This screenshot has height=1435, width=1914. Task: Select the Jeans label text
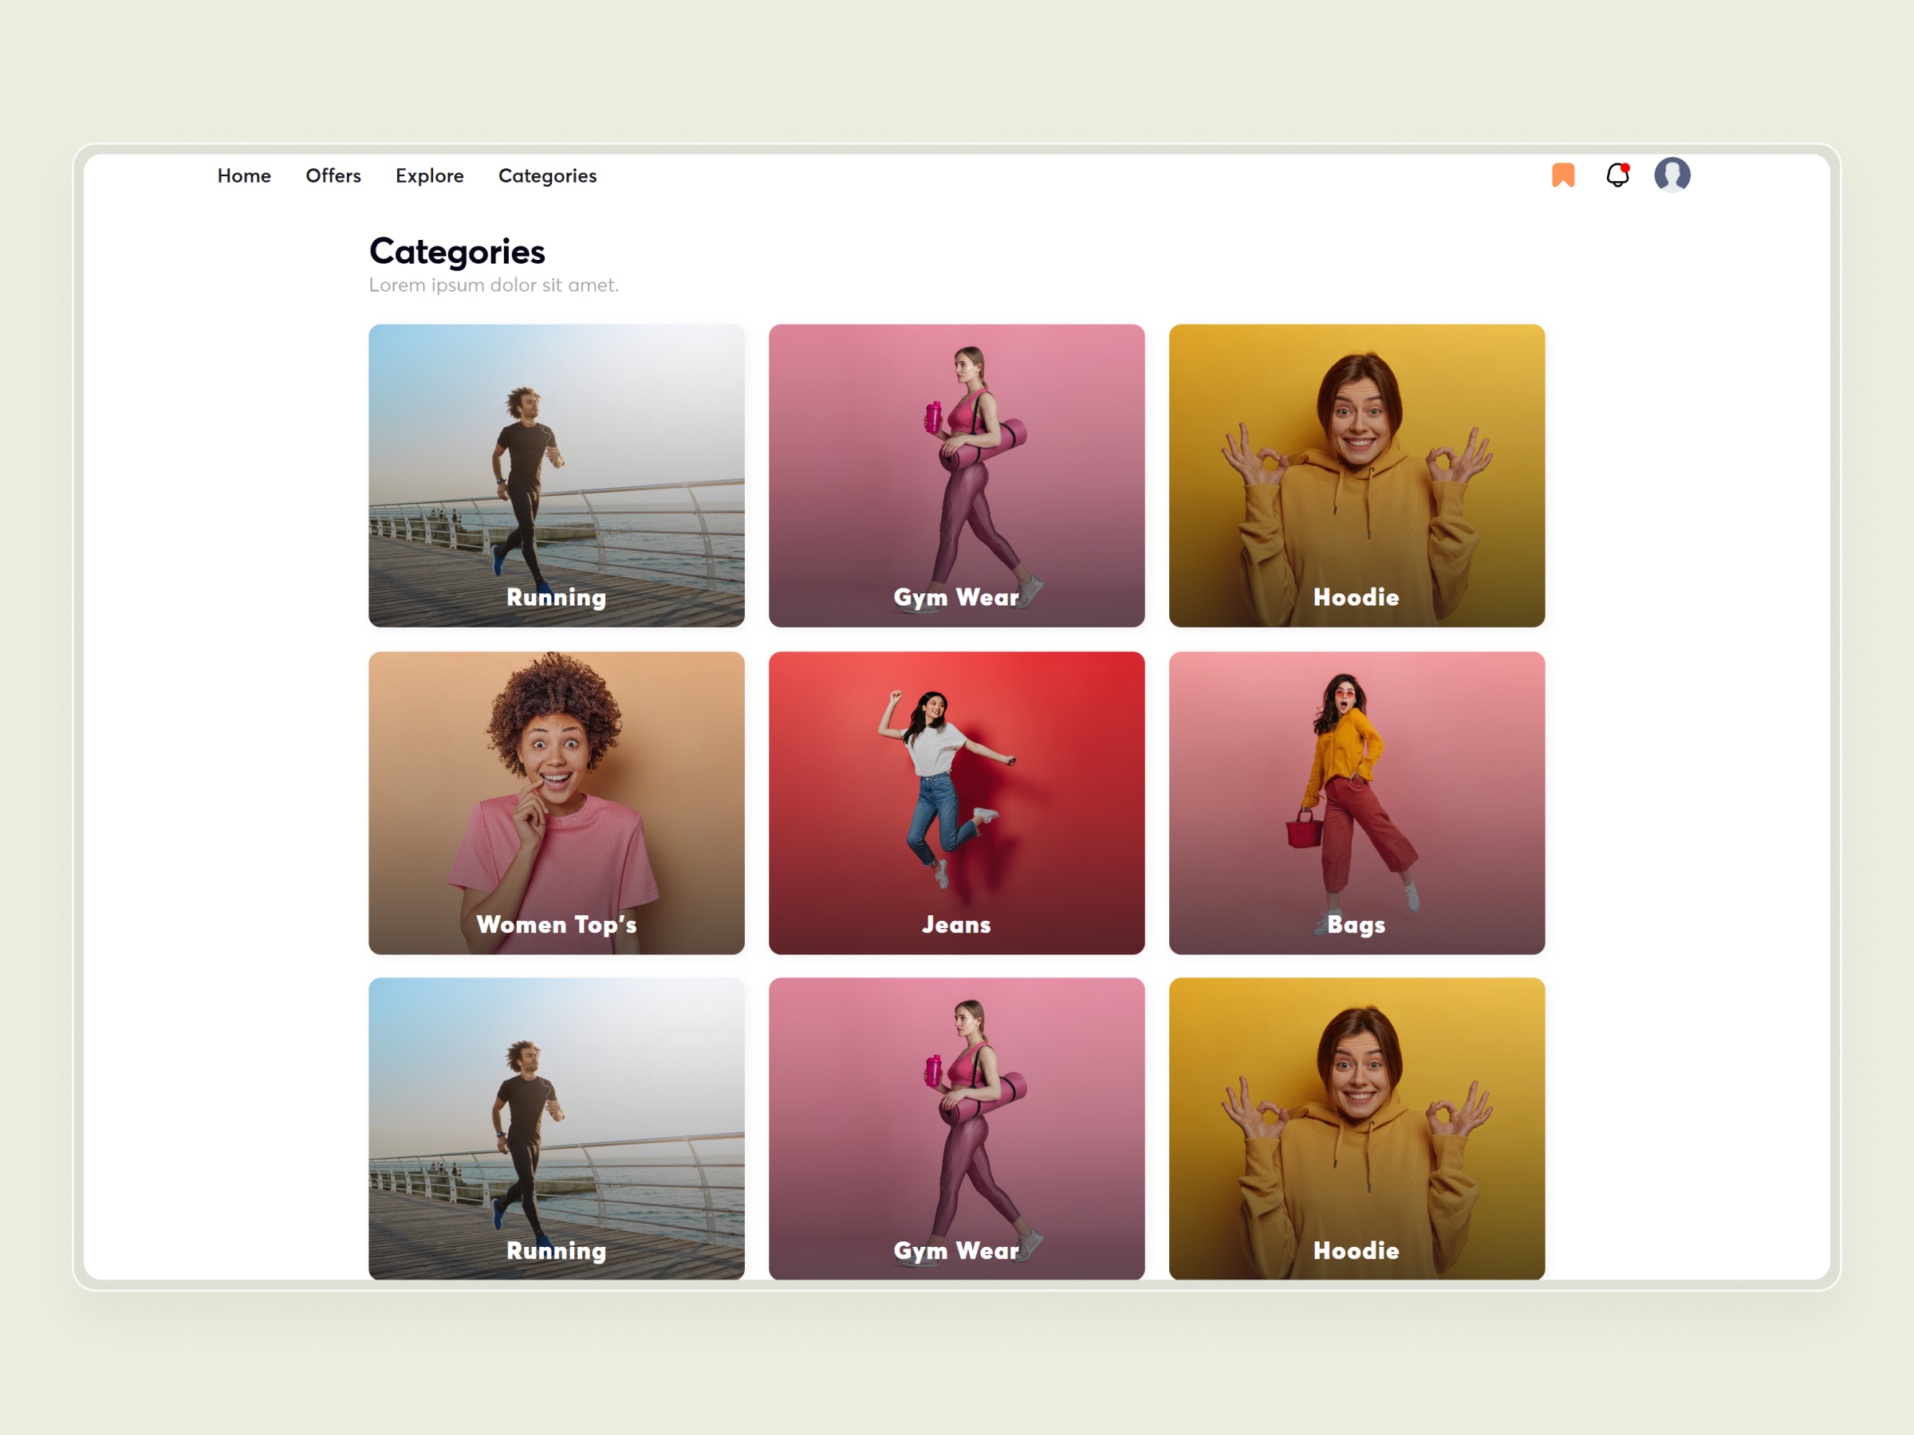pyautogui.click(x=956, y=925)
